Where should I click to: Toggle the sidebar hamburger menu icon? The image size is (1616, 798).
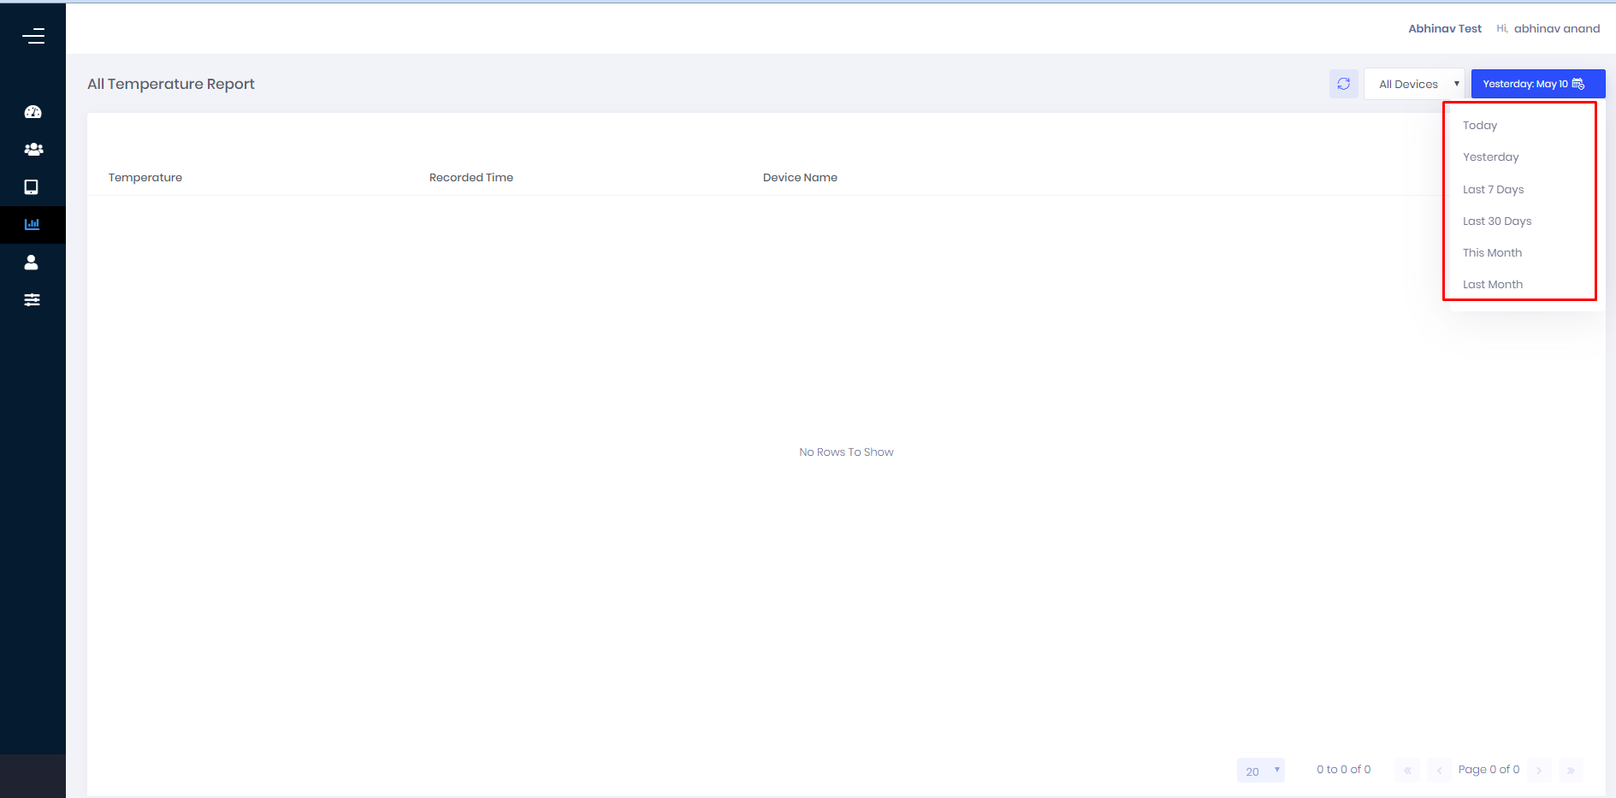[33, 36]
